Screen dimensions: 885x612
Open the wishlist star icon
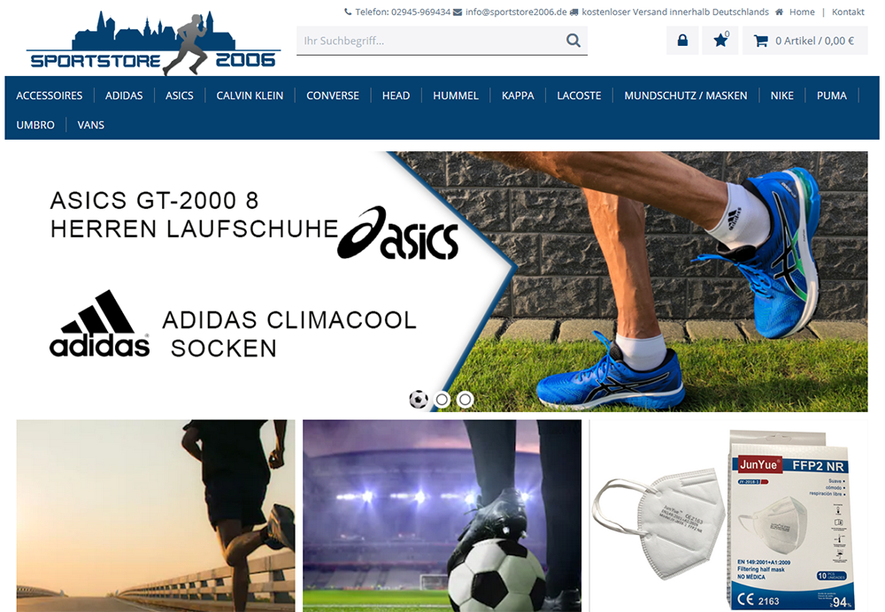point(720,41)
